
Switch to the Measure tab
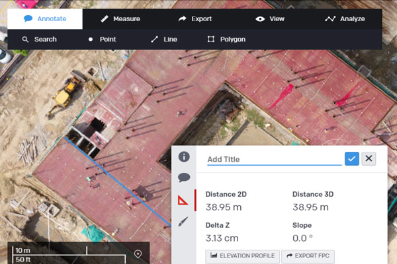click(x=120, y=18)
